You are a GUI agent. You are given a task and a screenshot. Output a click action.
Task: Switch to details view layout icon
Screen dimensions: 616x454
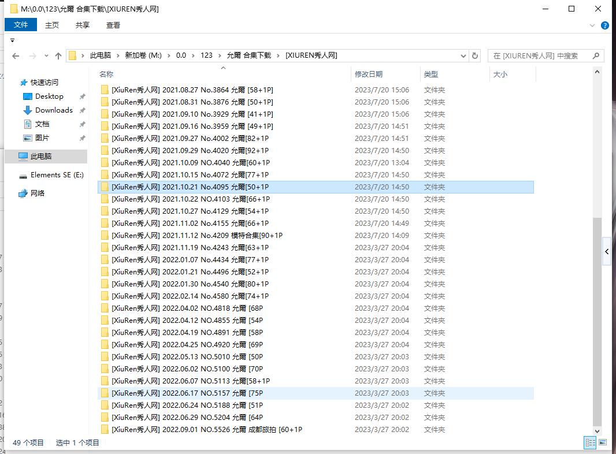(590, 442)
